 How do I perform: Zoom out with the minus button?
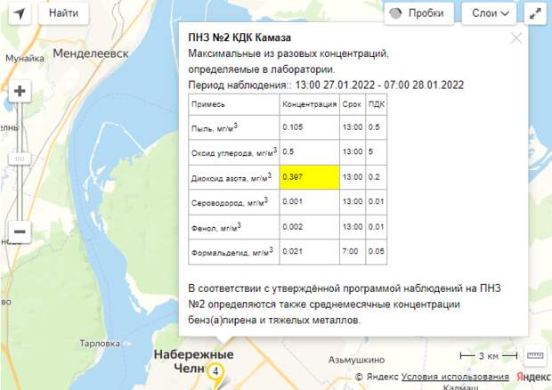tap(20, 232)
